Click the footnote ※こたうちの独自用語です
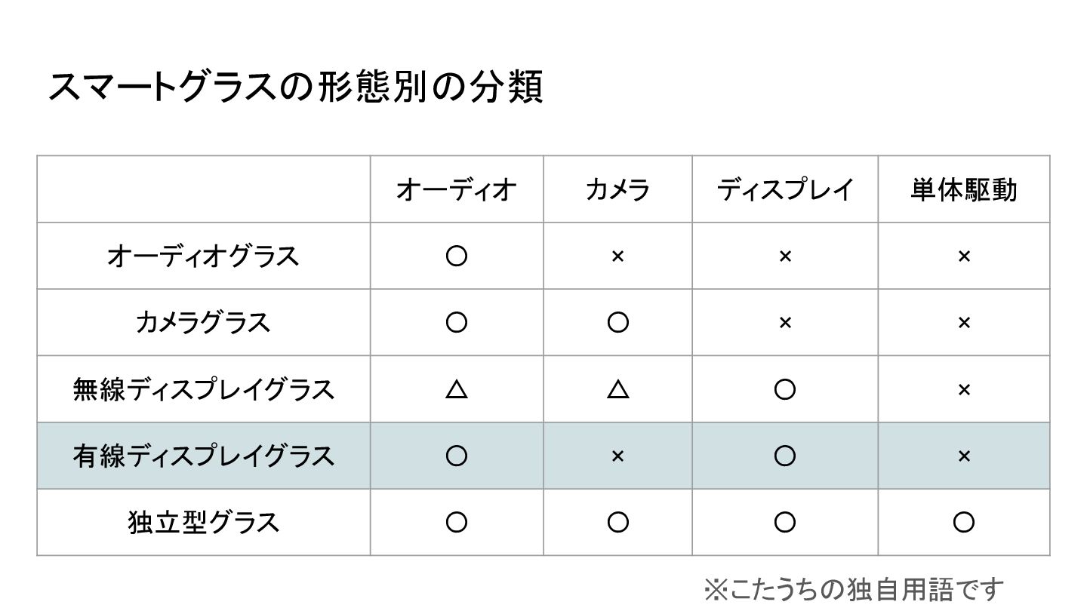The height and width of the screenshot is (611, 1087). [855, 589]
